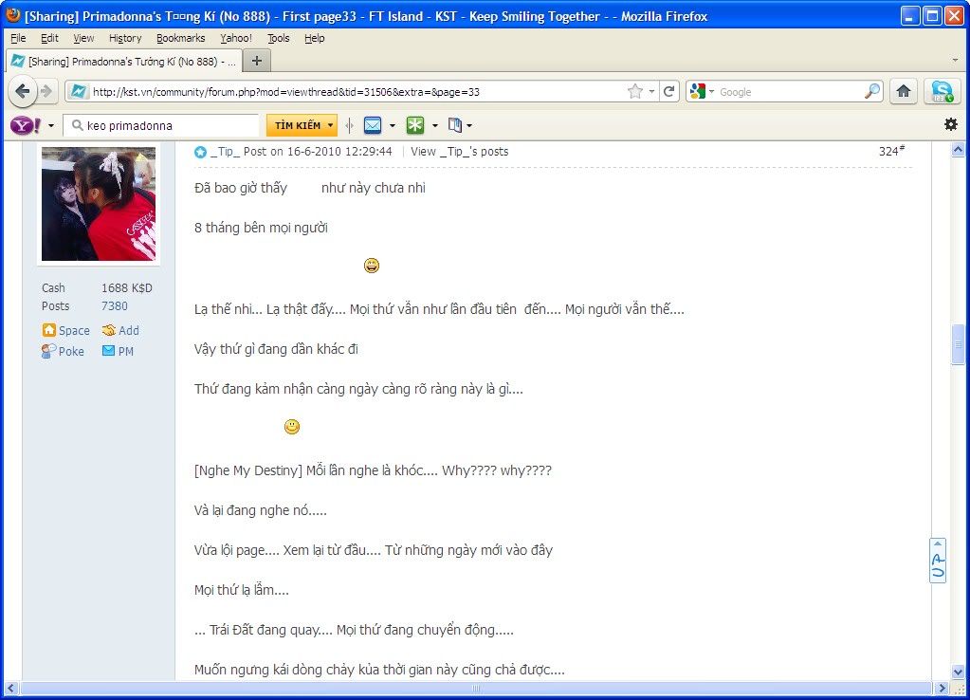
Task: Open the Space link
Action: (x=74, y=330)
